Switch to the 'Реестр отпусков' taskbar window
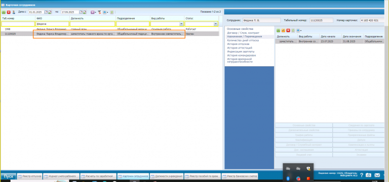This screenshot has height=182, width=389. coord(30,176)
